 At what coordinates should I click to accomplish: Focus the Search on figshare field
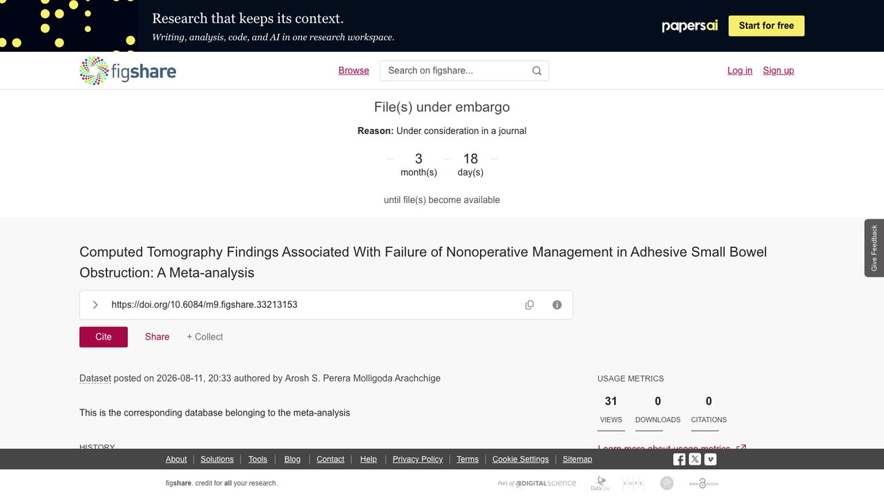456,70
